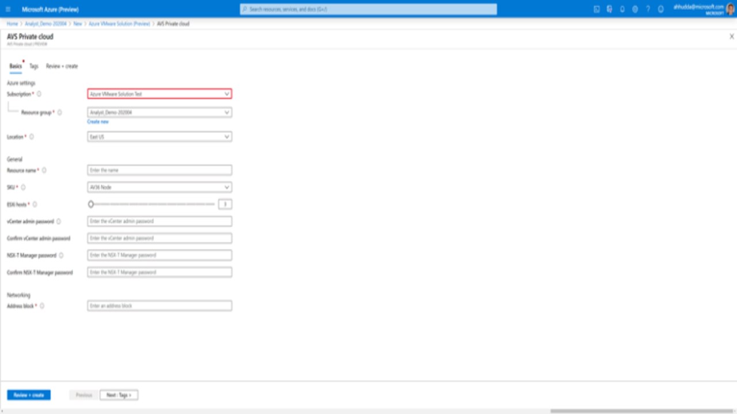737x414 pixels.
Task: Click Create new resource group link
Action: (98, 122)
